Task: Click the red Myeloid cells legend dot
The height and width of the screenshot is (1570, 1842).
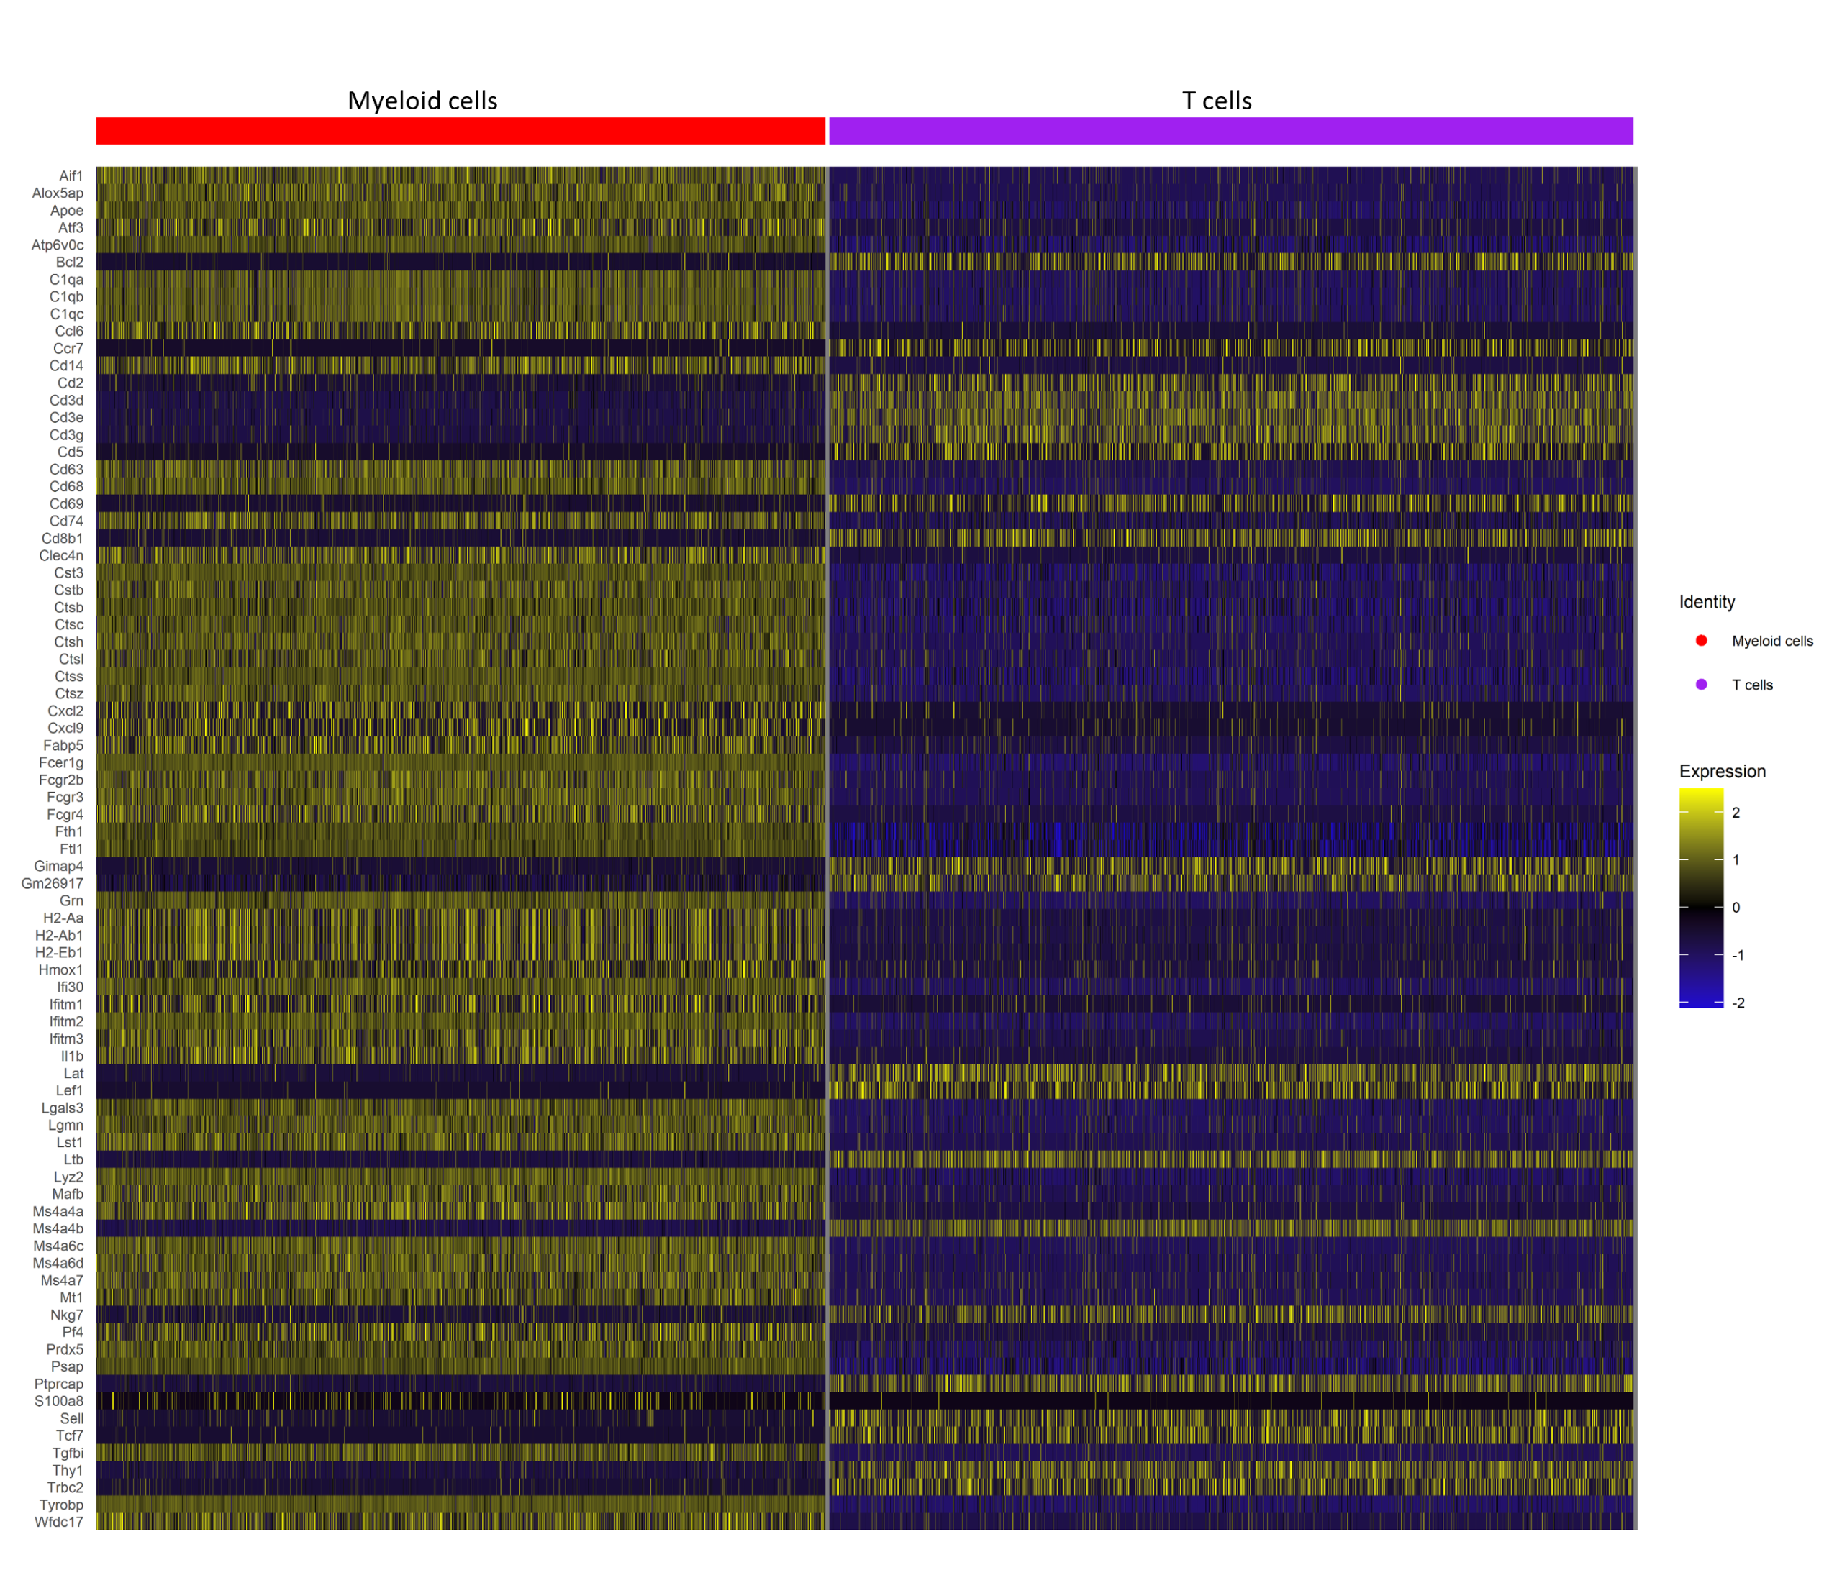Action: [1701, 641]
